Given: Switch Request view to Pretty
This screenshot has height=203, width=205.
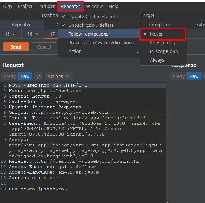Looking at the screenshot, I should coord(9,76).
